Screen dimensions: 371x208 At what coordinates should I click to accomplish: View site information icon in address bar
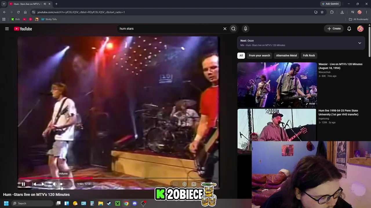(x=34, y=12)
